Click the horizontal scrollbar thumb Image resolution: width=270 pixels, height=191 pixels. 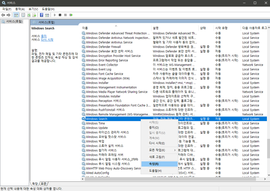[170, 179]
